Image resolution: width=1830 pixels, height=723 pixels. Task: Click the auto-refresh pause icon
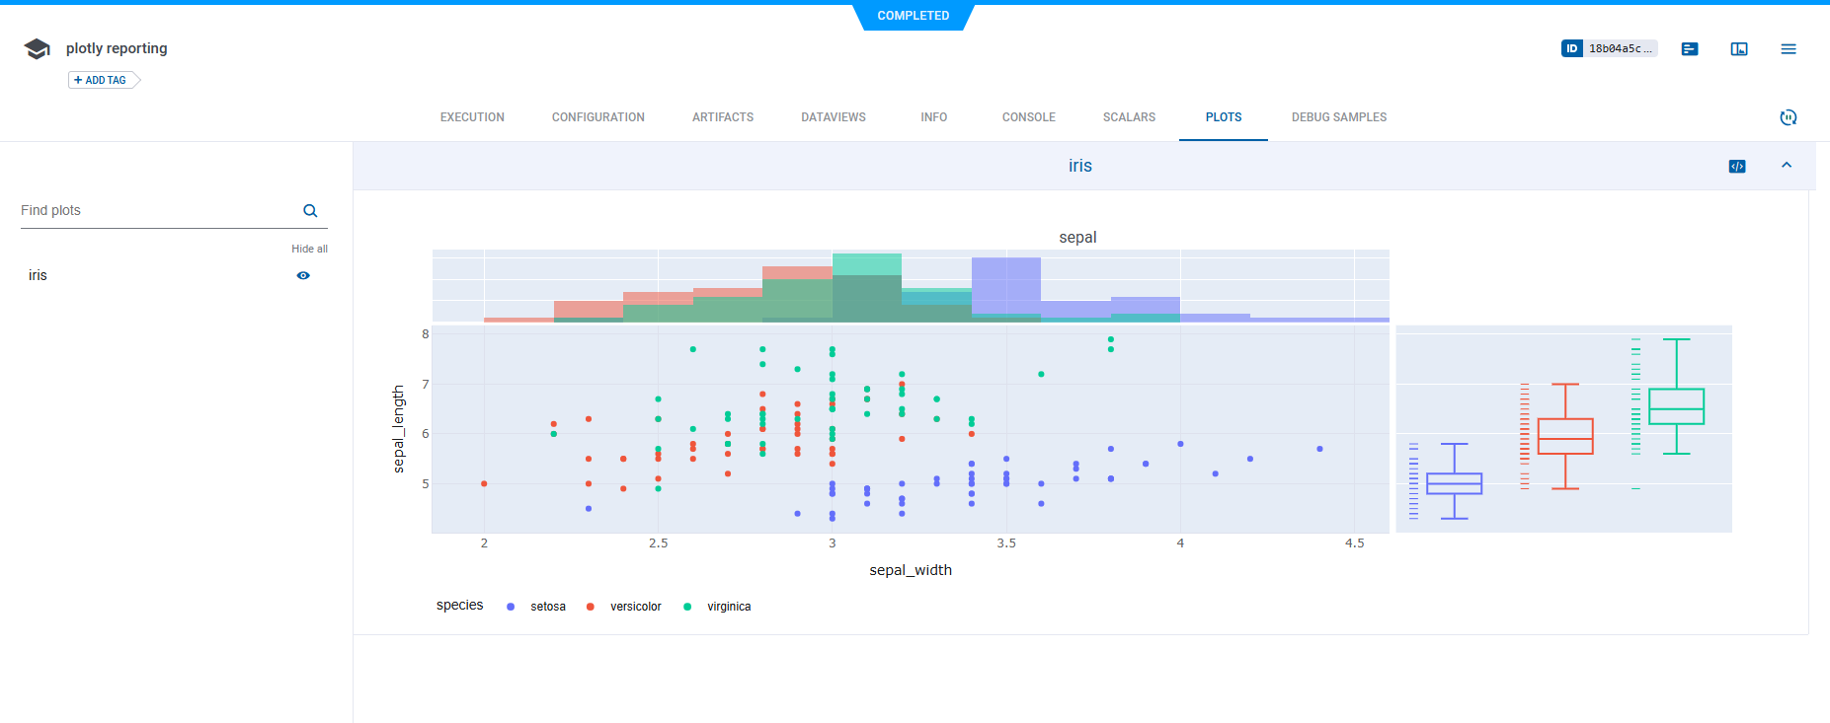(1788, 117)
